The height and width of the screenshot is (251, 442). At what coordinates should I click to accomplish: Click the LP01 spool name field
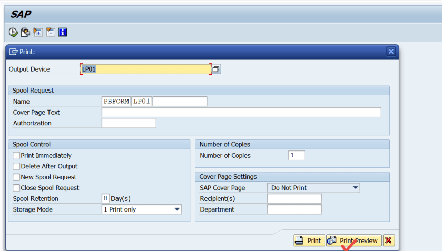point(142,102)
